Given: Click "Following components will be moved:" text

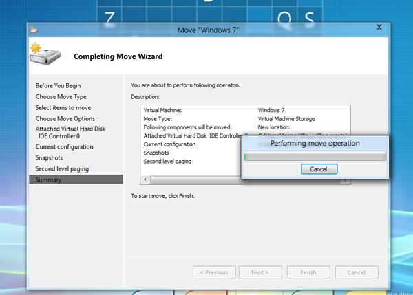Looking at the screenshot, I should pyautogui.click(x=187, y=127).
